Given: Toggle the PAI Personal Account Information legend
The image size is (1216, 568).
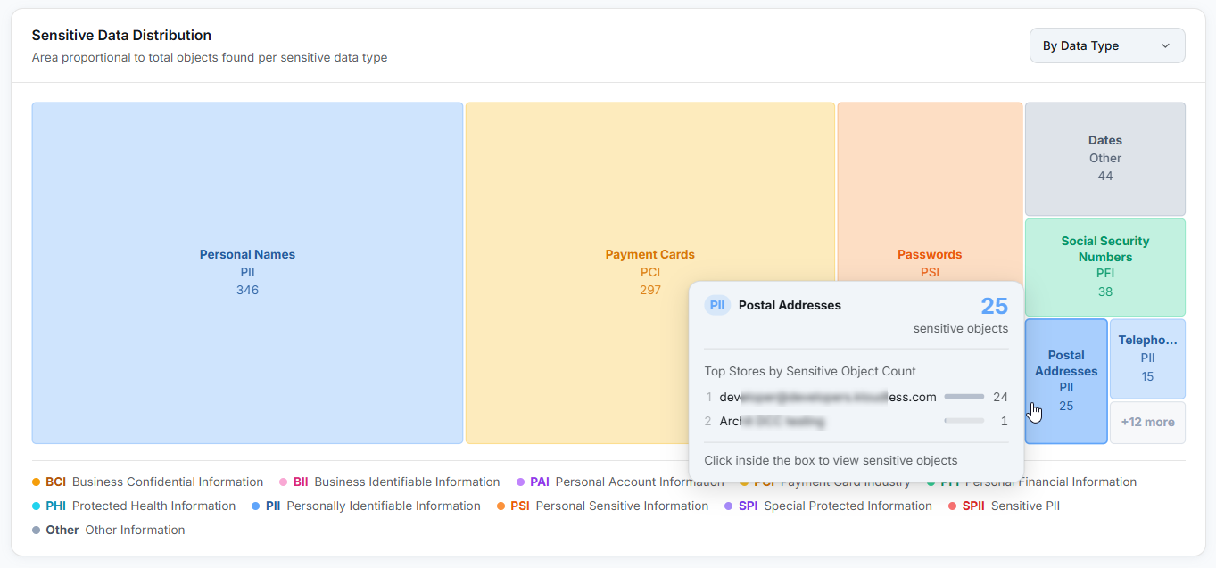Looking at the screenshot, I should [620, 482].
